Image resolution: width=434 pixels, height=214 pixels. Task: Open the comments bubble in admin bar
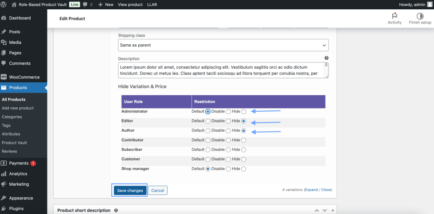[85, 4]
